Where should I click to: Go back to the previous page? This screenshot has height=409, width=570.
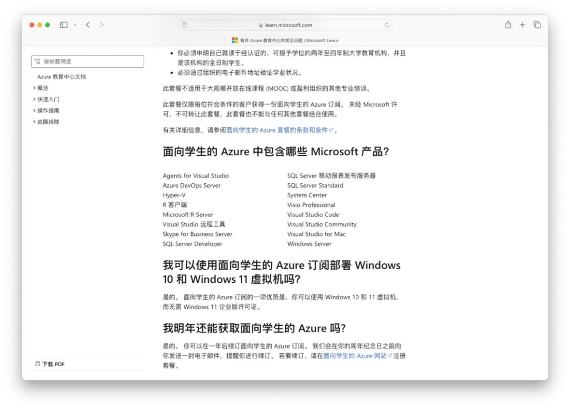coord(88,25)
